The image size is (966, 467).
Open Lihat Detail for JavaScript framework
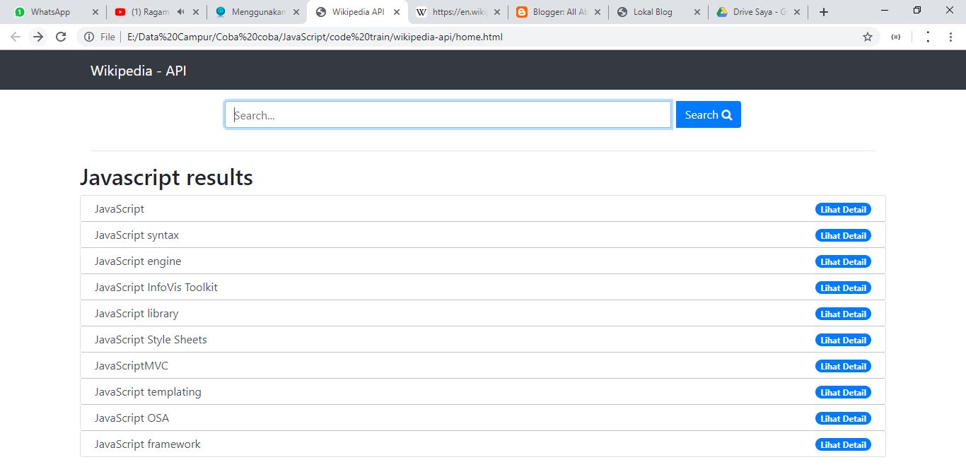(843, 444)
